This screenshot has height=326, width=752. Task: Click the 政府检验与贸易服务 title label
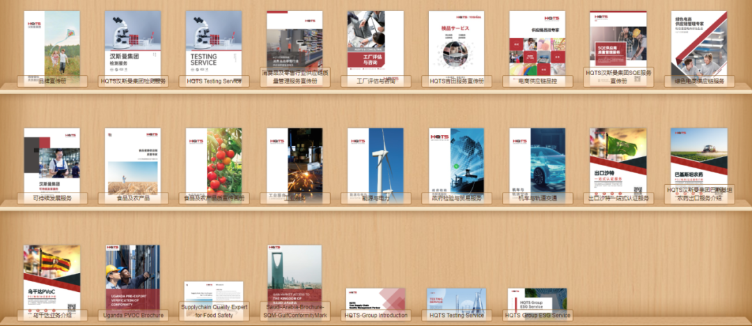click(457, 198)
